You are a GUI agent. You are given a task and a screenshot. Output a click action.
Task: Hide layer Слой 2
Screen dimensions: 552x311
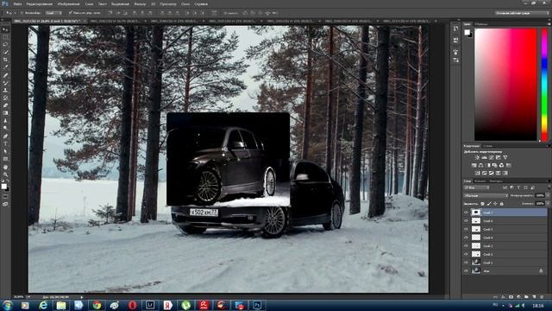click(x=466, y=254)
